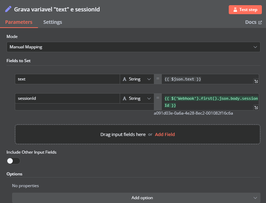
Task: Click the 'text' field name input
Action: 67,79
